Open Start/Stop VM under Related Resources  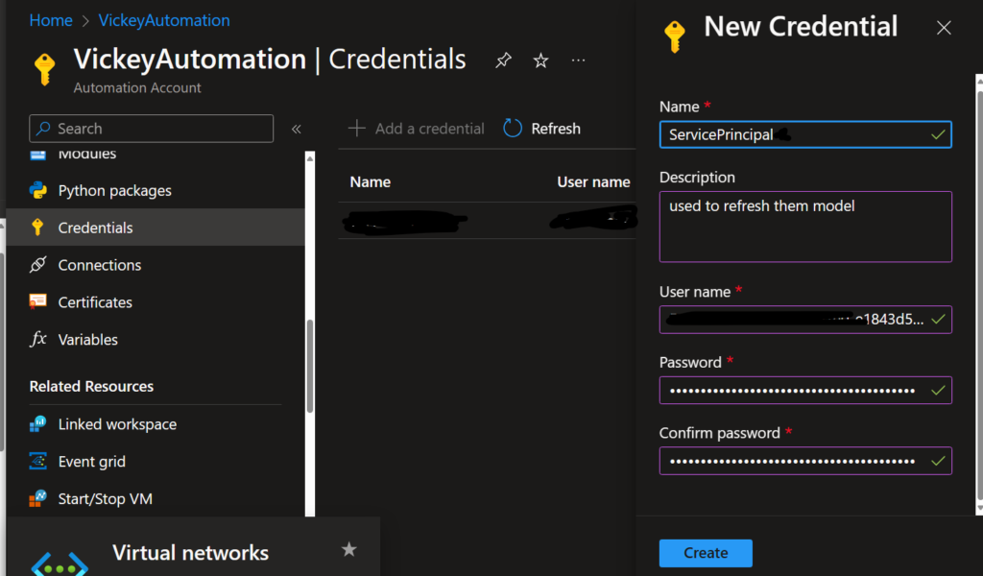[106, 499]
